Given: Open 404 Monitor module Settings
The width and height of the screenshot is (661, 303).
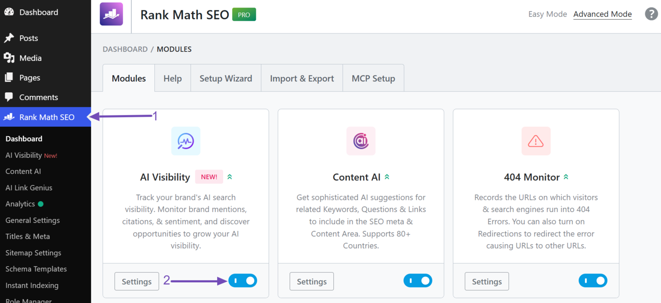Looking at the screenshot, I should (x=487, y=281).
